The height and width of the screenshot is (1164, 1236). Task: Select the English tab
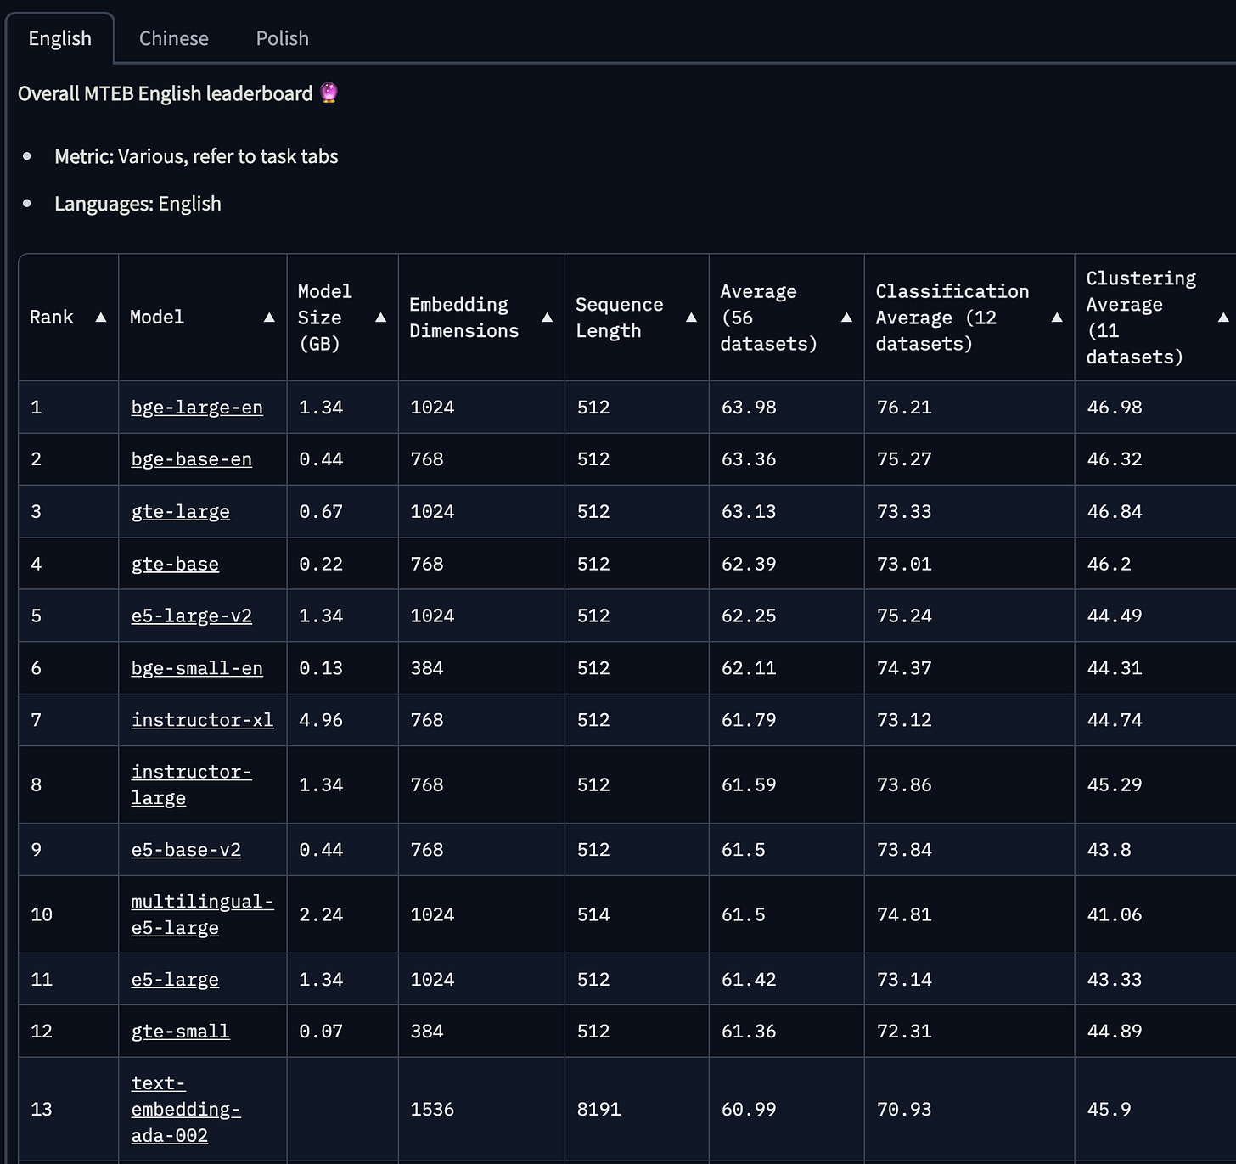coord(59,38)
